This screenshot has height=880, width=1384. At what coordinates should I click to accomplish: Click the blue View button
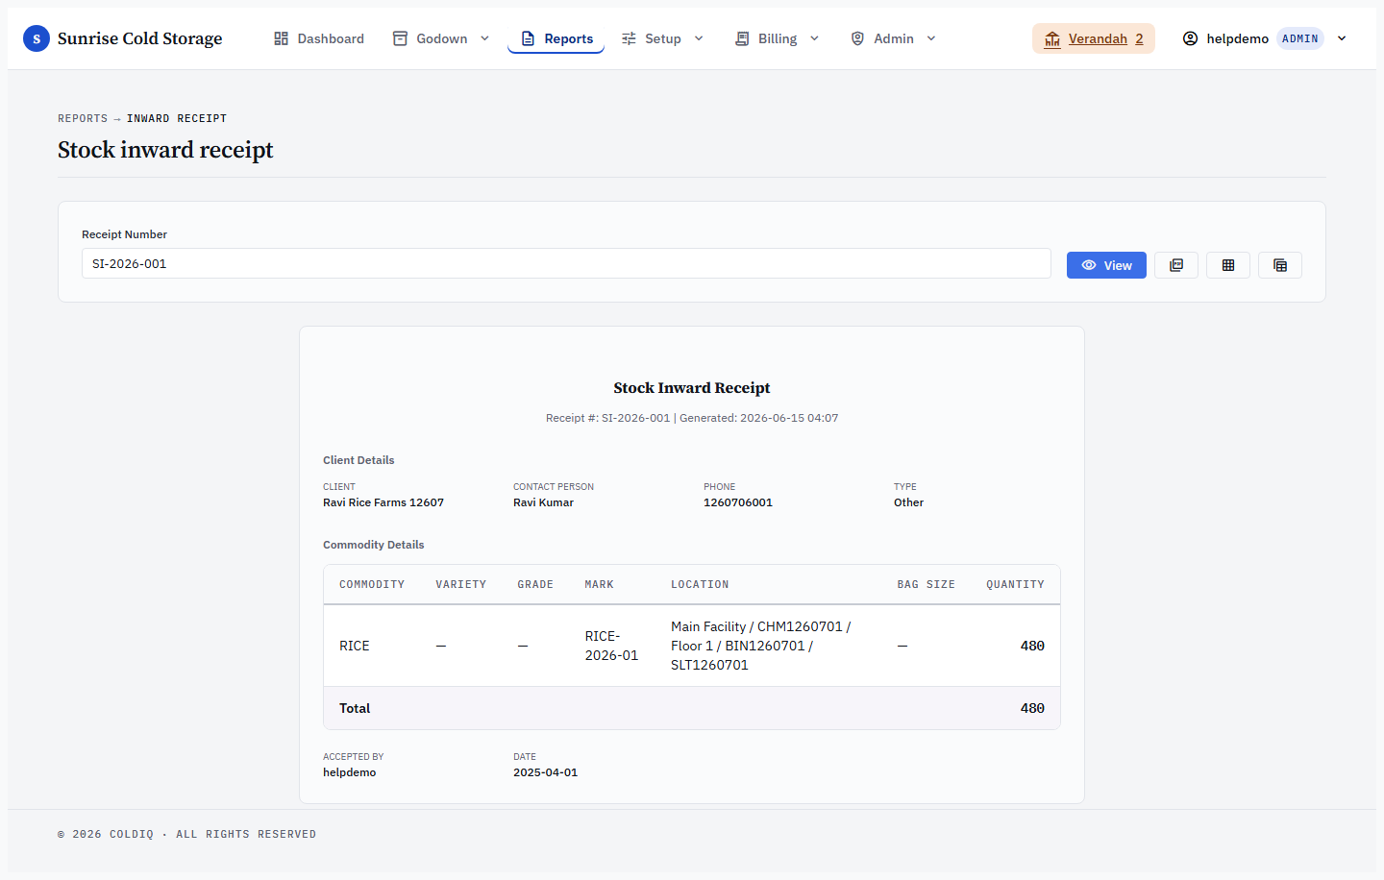point(1106,265)
